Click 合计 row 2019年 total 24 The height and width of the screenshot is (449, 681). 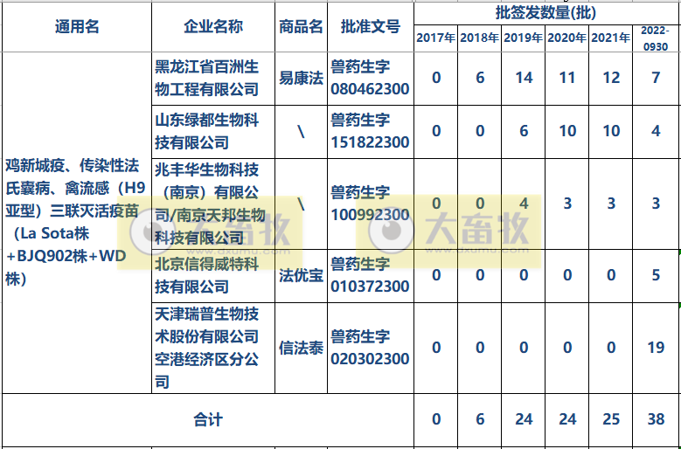(x=524, y=420)
